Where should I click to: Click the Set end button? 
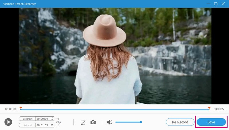click(x=27, y=125)
